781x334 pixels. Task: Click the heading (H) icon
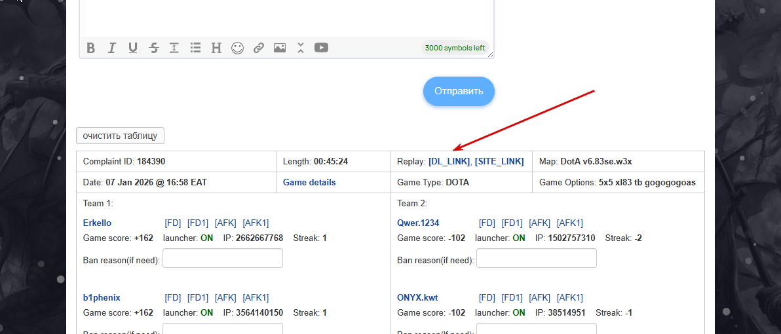pyautogui.click(x=216, y=48)
